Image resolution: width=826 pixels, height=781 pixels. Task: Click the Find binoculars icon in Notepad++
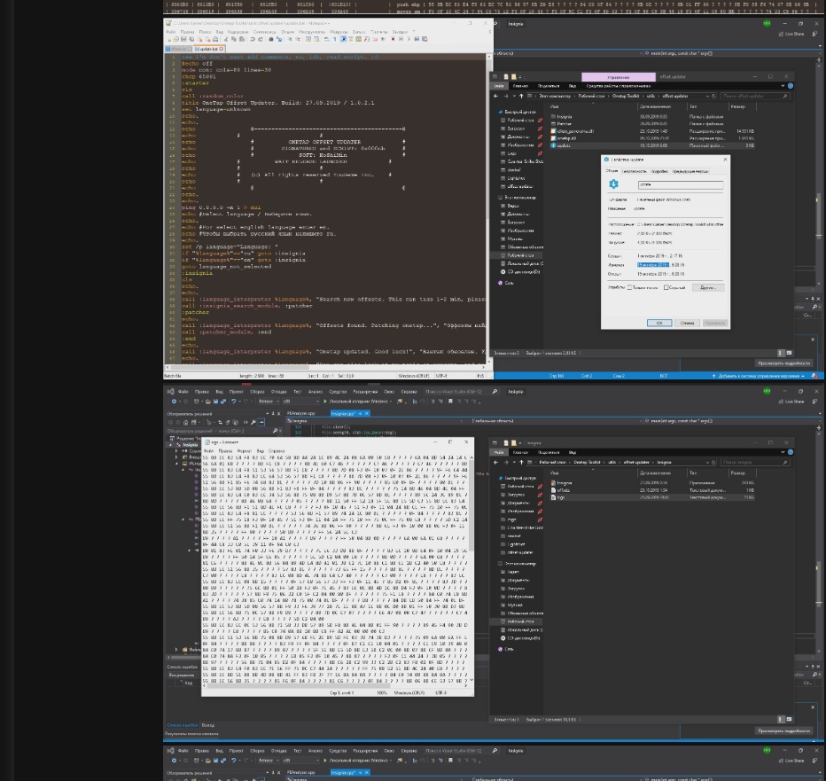[271, 39]
